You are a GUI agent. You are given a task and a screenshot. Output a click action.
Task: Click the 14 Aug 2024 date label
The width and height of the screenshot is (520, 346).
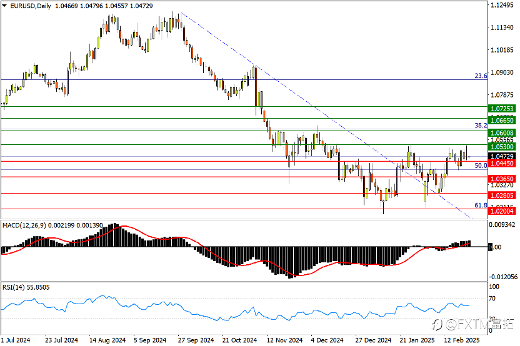(107, 340)
